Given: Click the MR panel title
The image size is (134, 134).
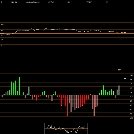Looking at the screenshot, I should [x=120, y=70].
